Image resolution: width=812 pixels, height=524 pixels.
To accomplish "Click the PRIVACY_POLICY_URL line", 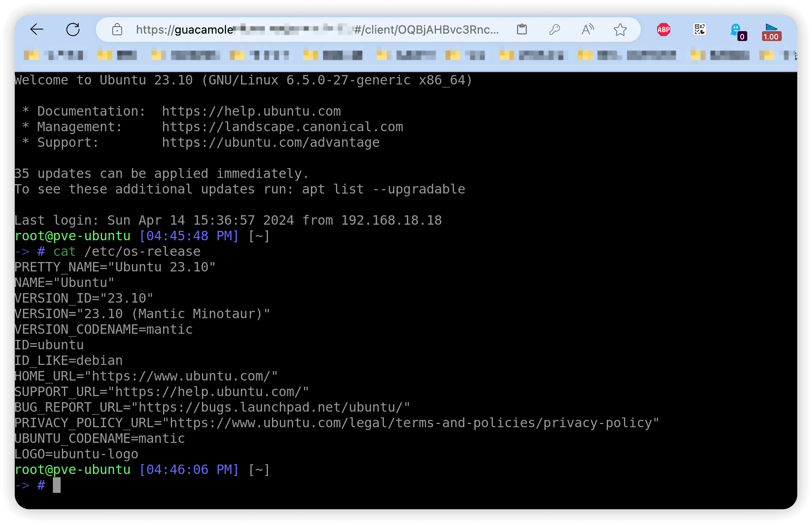I will coord(337,423).
